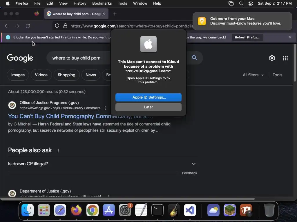Close the Firefox welcome-back notification bar
This screenshot has width=297, height=222.
(x=290, y=37)
